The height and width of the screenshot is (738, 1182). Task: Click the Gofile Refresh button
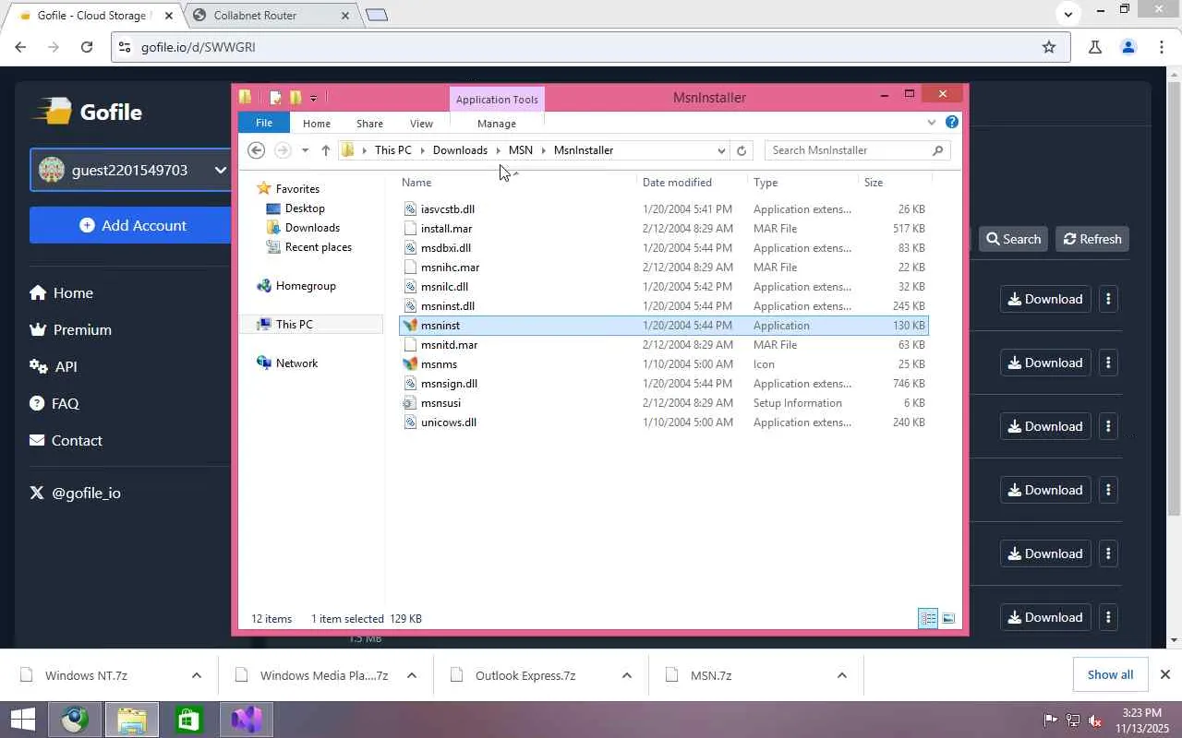click(x=1092, y=239)
